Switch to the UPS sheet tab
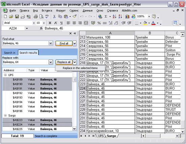Viewport: 186px width, 144px height. [101, 136]
